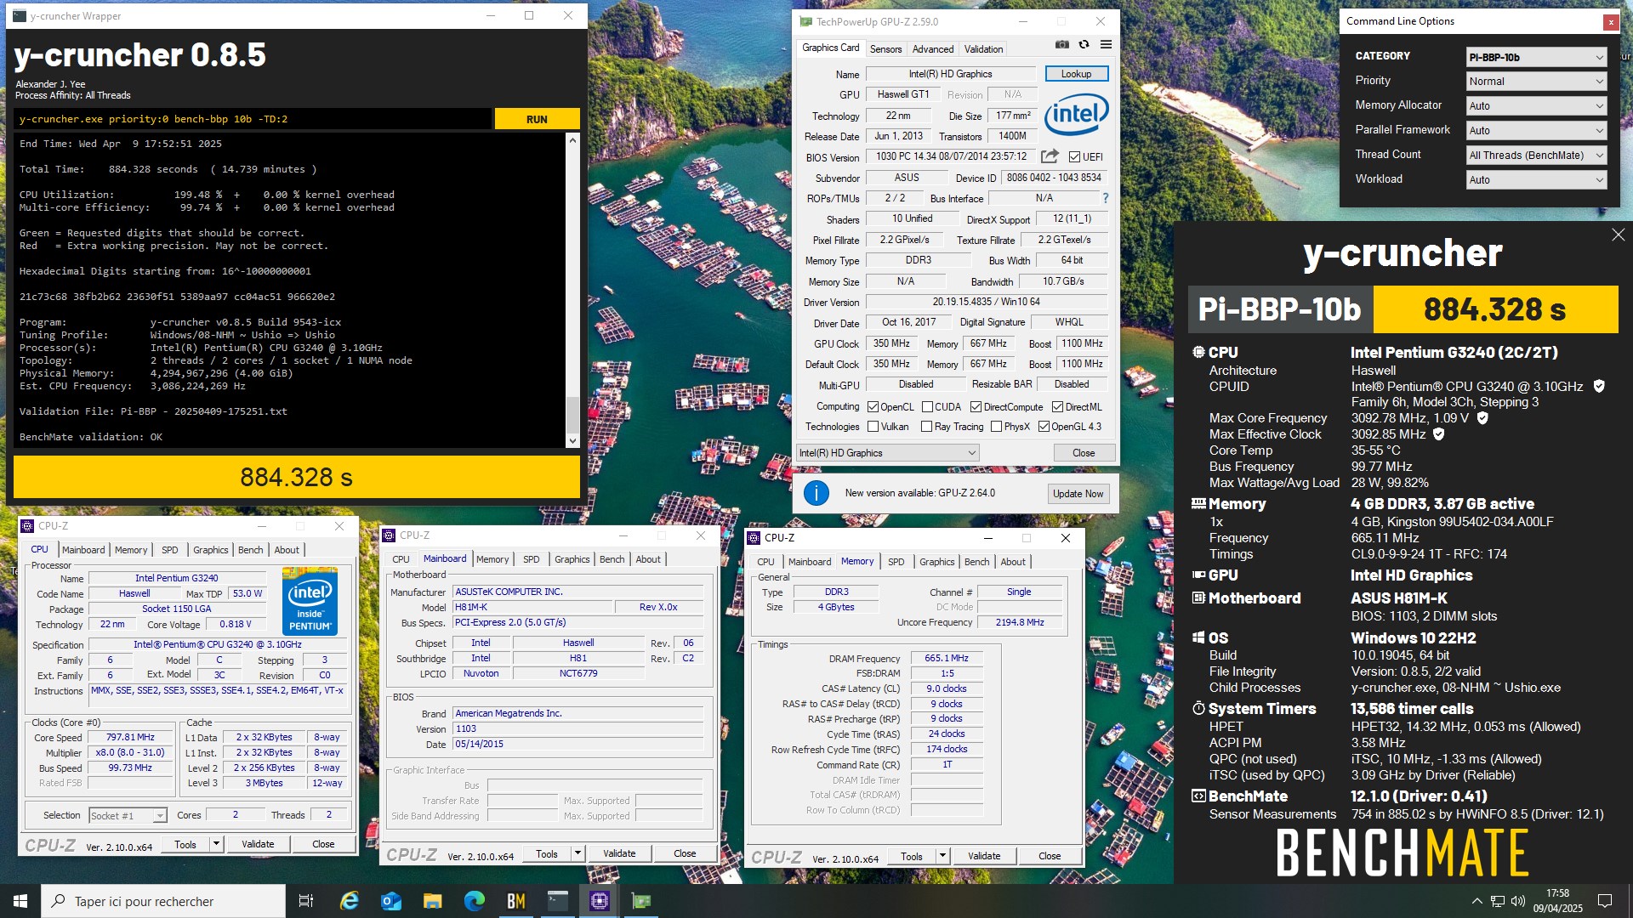Open the SPD tab in the CPU-Z Mainboard window
The height and width of the screenshot is (918, 1633).
tap(531, 559)
